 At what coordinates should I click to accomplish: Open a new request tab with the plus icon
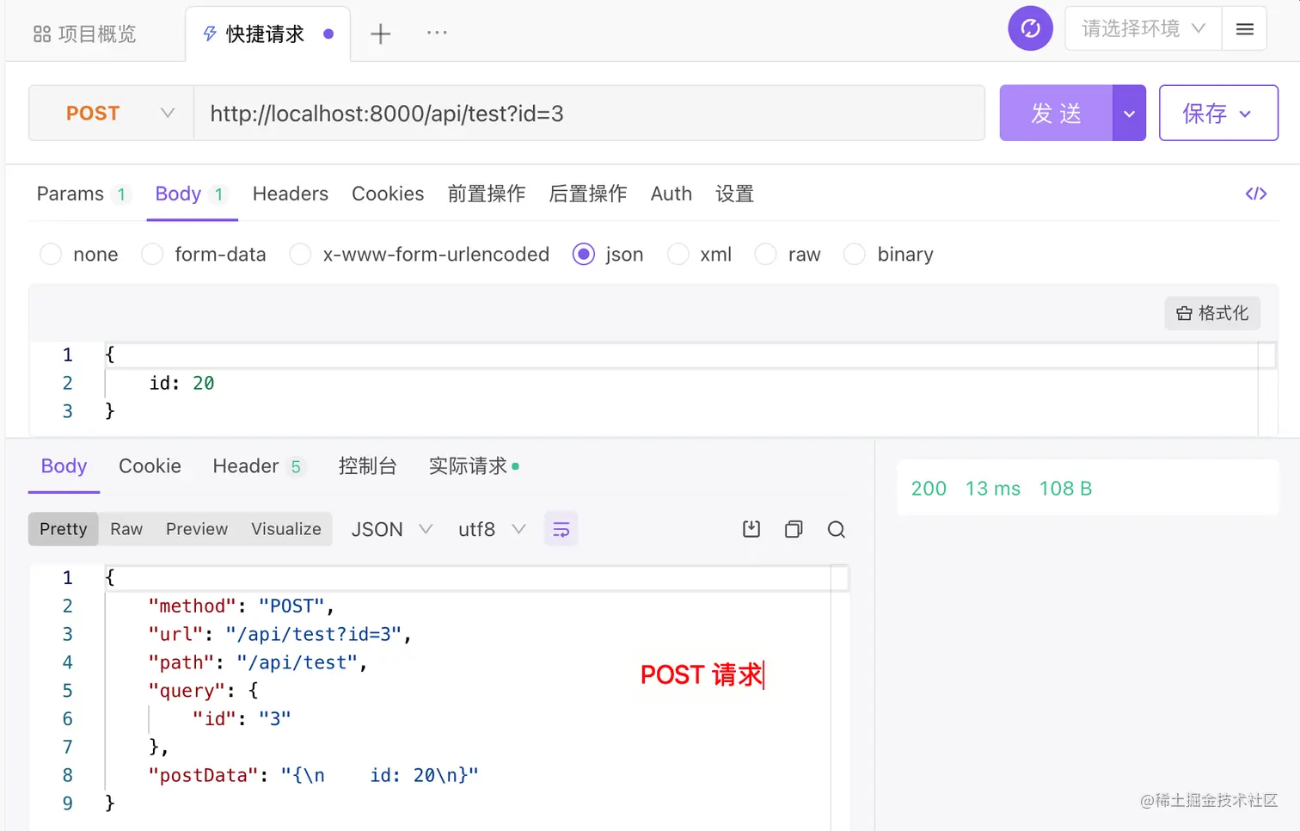click(380, 33)
